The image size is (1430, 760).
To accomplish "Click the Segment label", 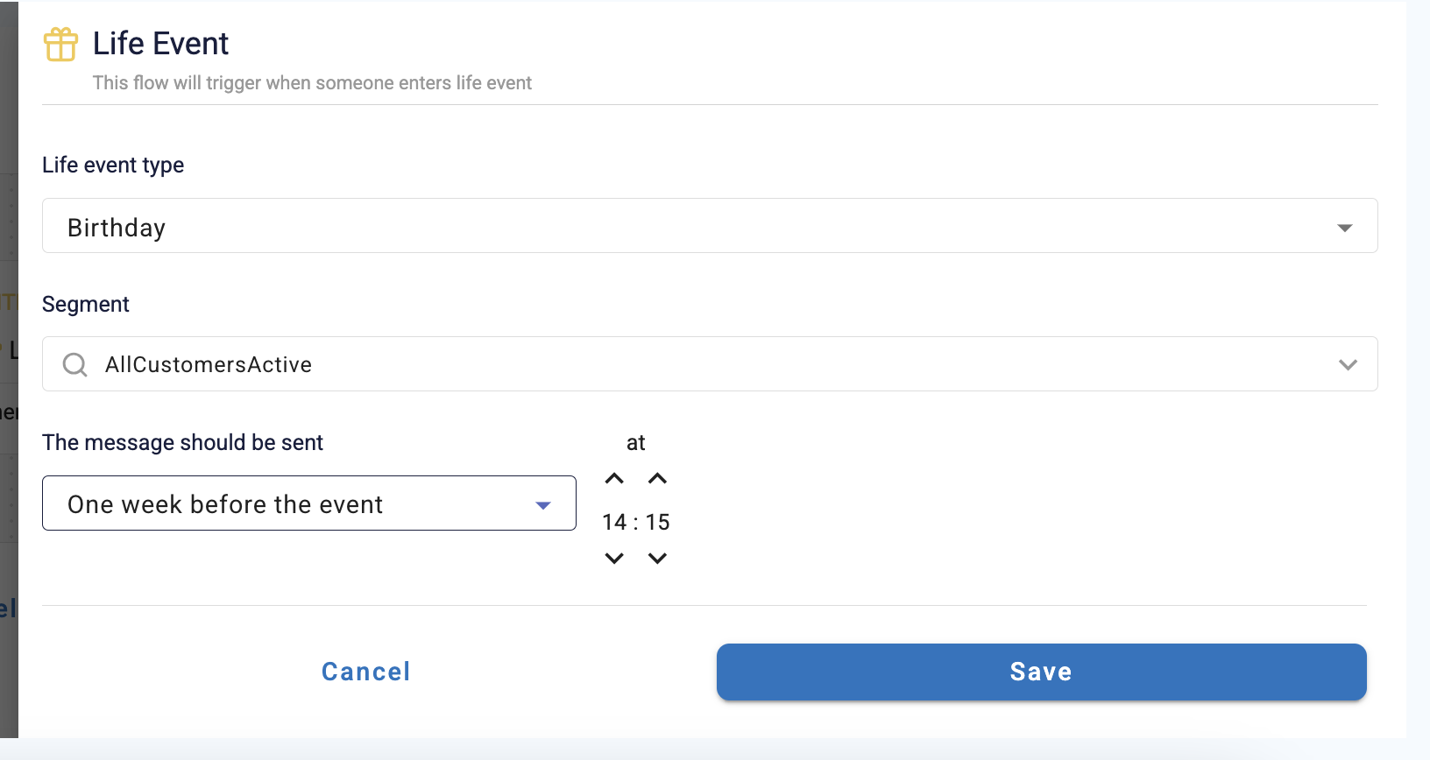I will (x=86, y=304).
